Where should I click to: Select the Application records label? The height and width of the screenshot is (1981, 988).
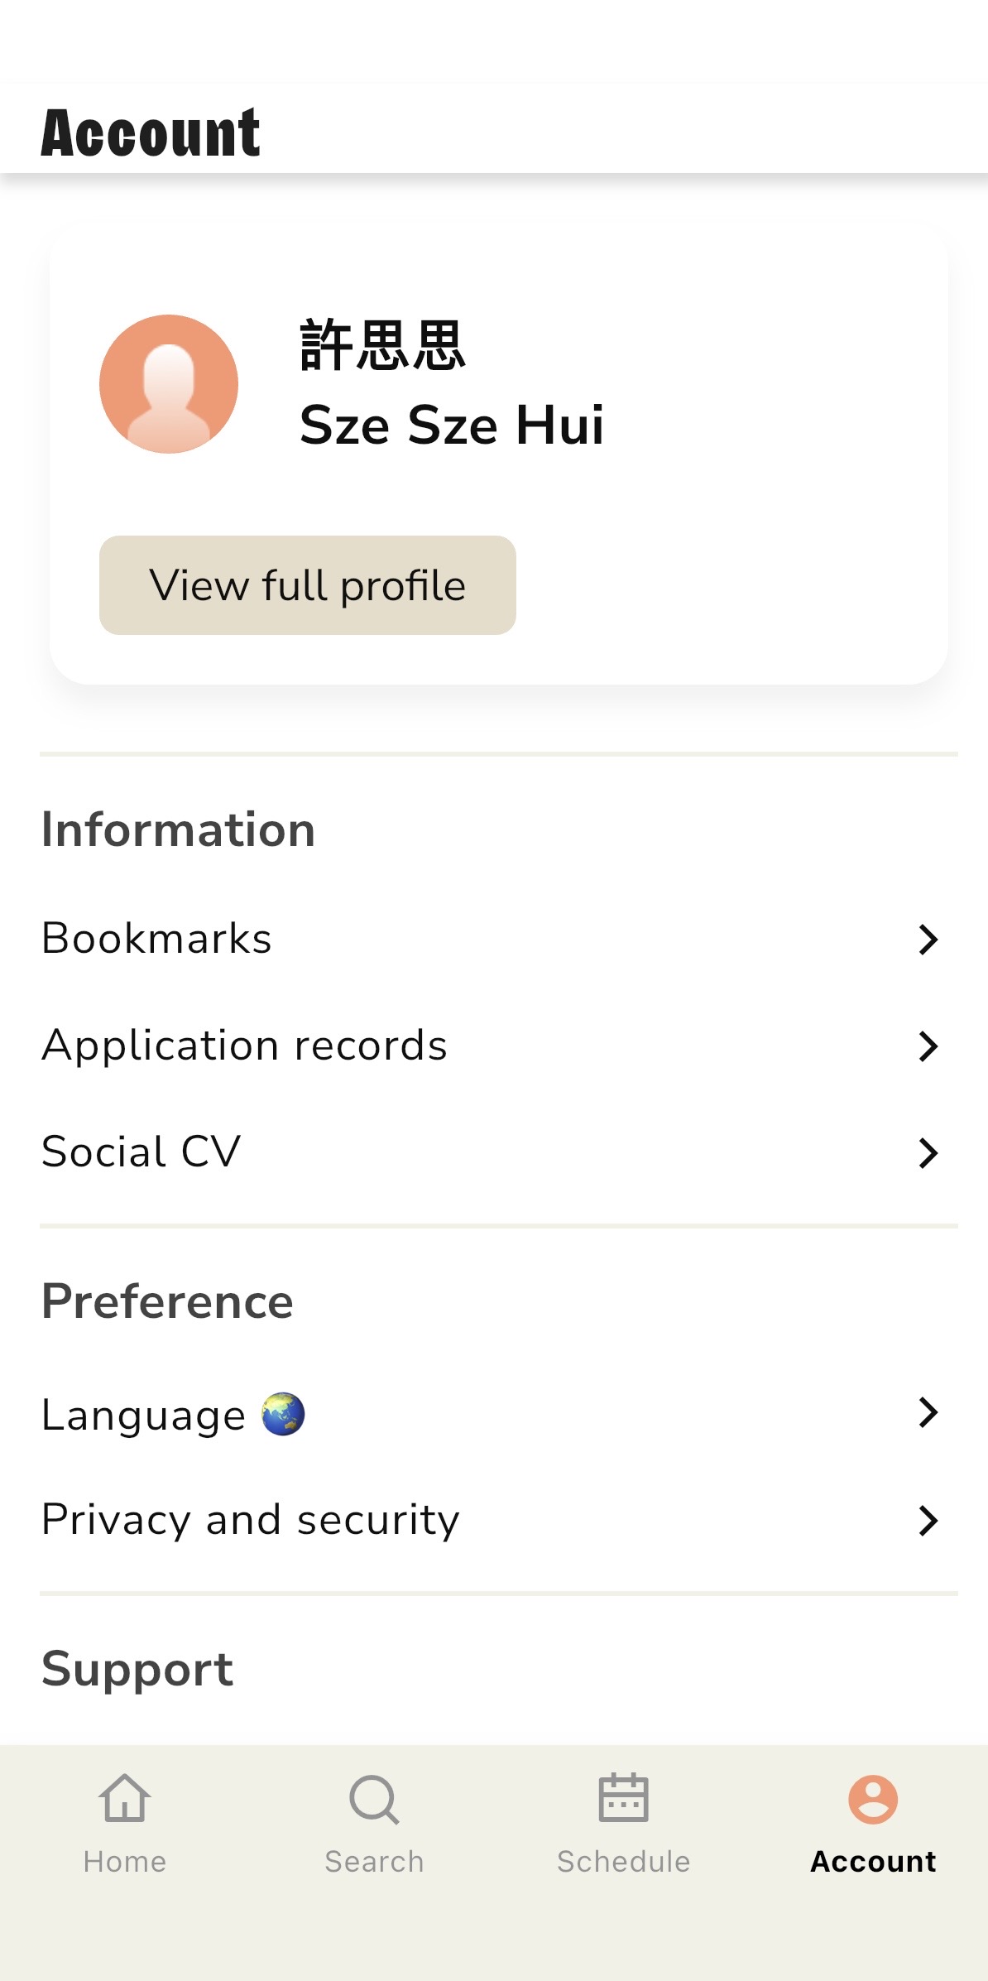pyautogui.click(x=245, y=1046)
